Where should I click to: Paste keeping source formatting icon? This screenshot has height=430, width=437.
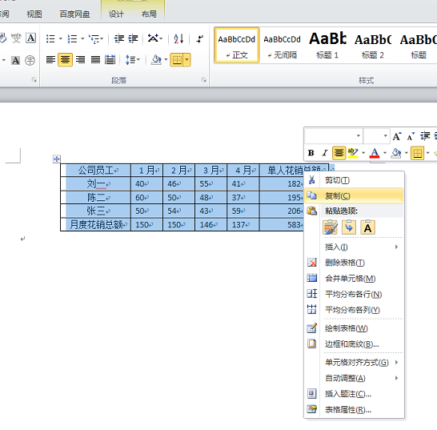click(x=330, y=227)
